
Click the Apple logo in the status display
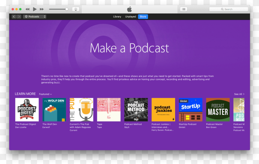tap(129, 9)
